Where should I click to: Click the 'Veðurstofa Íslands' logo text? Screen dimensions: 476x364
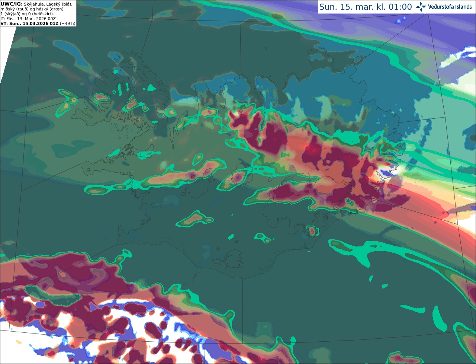pos(450,7)
